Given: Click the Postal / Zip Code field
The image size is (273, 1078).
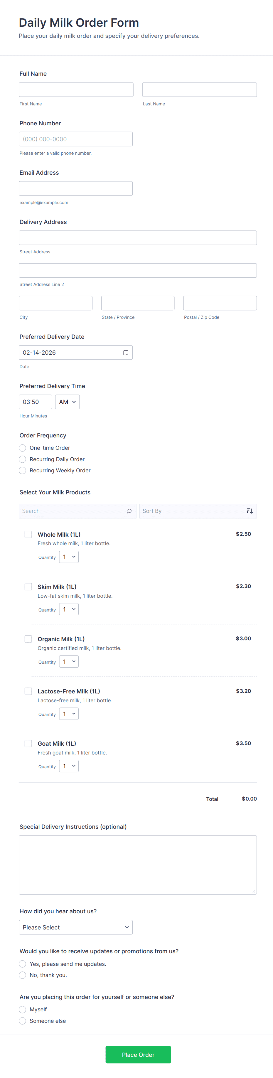Looking at the screenshot, I should (220, 303).
